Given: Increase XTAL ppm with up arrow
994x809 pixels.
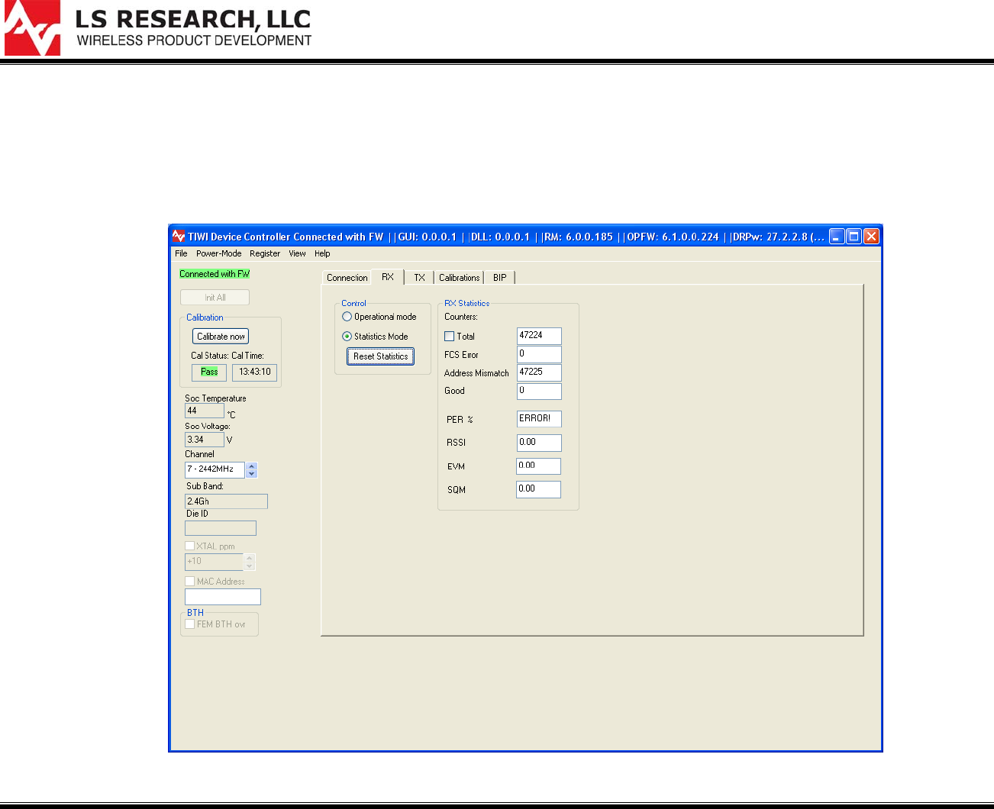Looking at the screenshot, I should tap(250, 558).
